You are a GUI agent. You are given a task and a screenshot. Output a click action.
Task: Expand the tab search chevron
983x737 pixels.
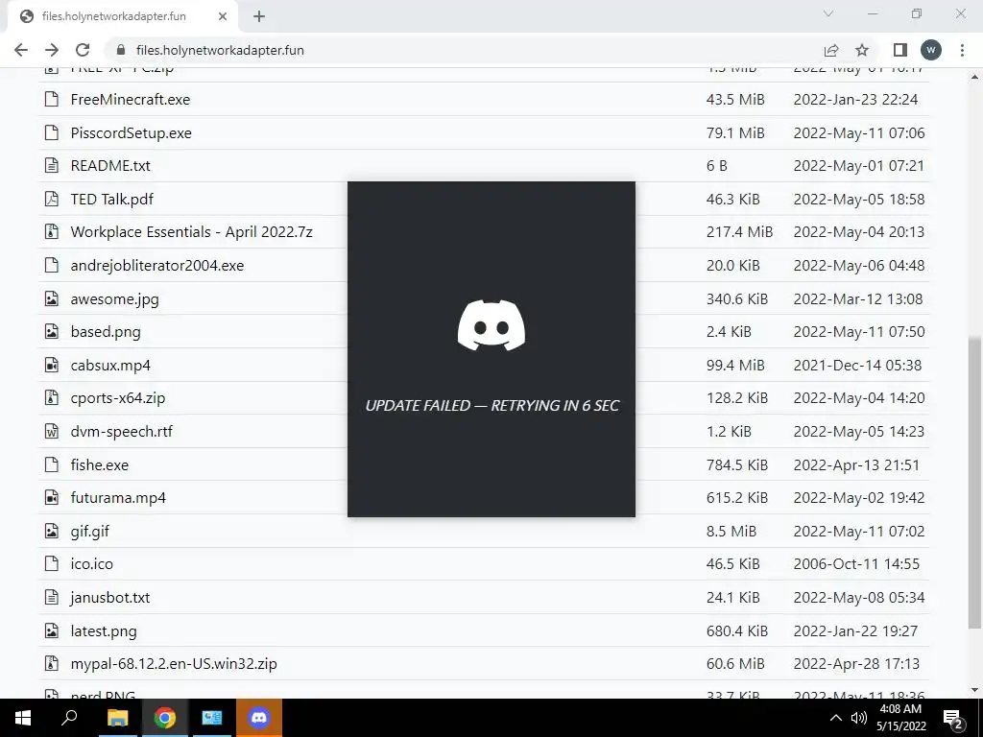(828, 13)
